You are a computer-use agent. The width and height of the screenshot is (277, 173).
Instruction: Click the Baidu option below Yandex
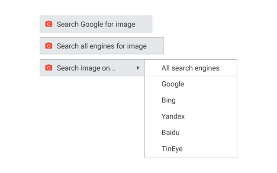click(171, 132)
